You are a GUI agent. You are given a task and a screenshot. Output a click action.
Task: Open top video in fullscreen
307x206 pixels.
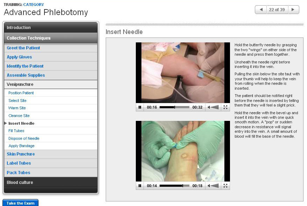pos(225,107)
